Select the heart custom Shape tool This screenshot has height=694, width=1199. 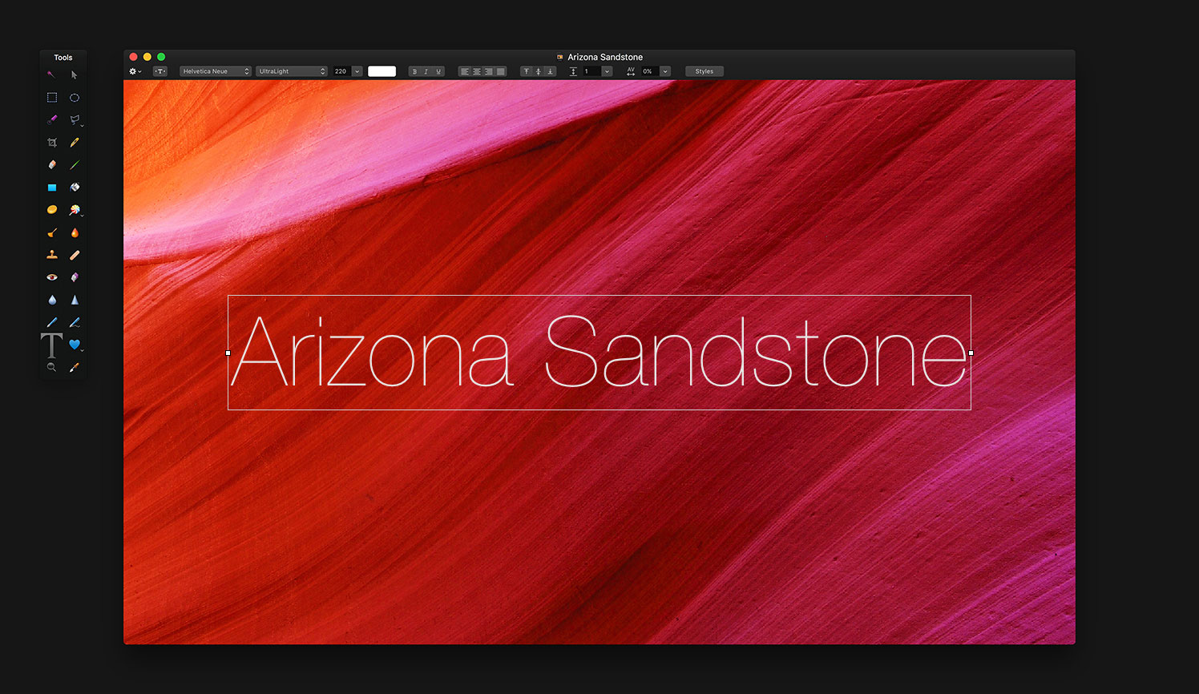75,345
